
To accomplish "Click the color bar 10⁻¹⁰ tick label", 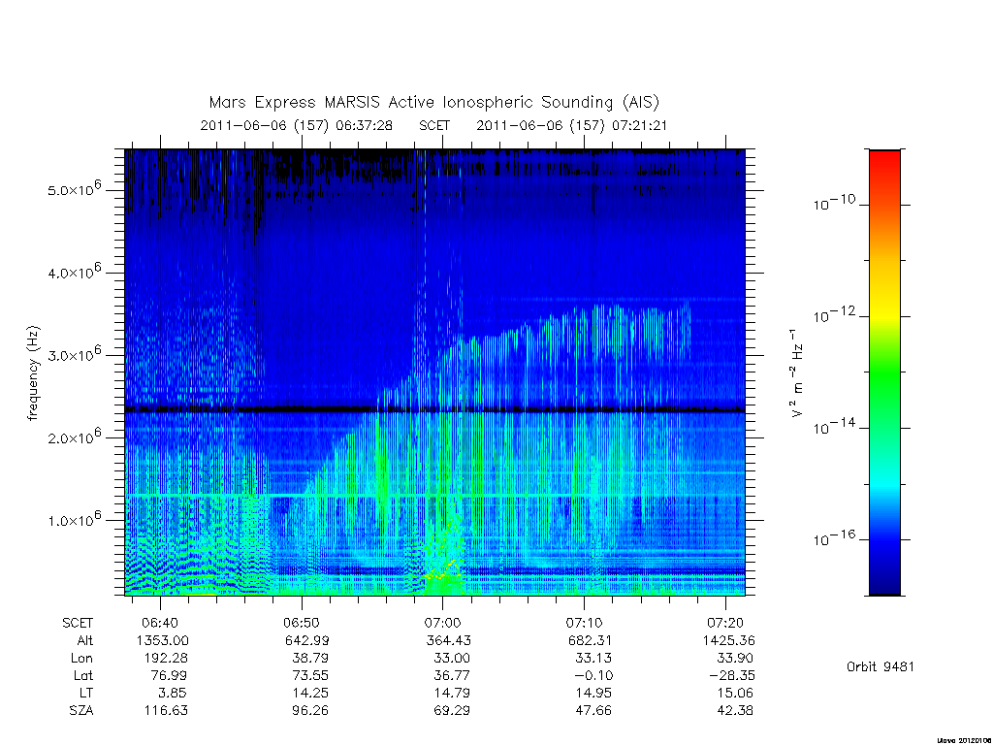I will (834, 203).
